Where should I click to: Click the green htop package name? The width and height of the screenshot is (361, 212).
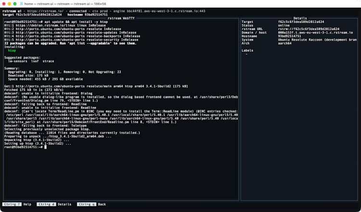click(x=13, y=50)
